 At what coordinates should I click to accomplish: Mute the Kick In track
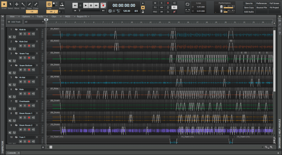coord(20,34)
